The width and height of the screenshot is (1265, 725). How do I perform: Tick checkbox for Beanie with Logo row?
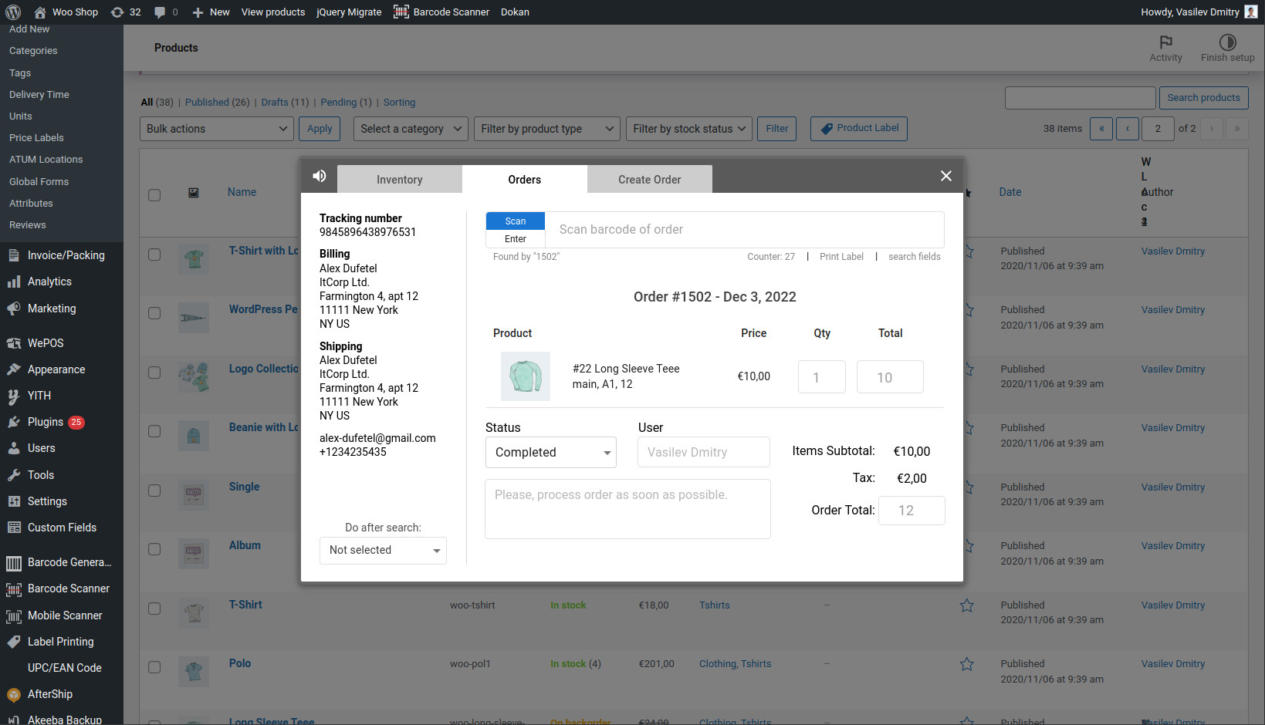154,431
